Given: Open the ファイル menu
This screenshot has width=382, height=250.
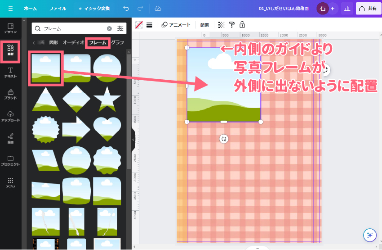Looking at the screenshot, I should [x=58, y=9].
